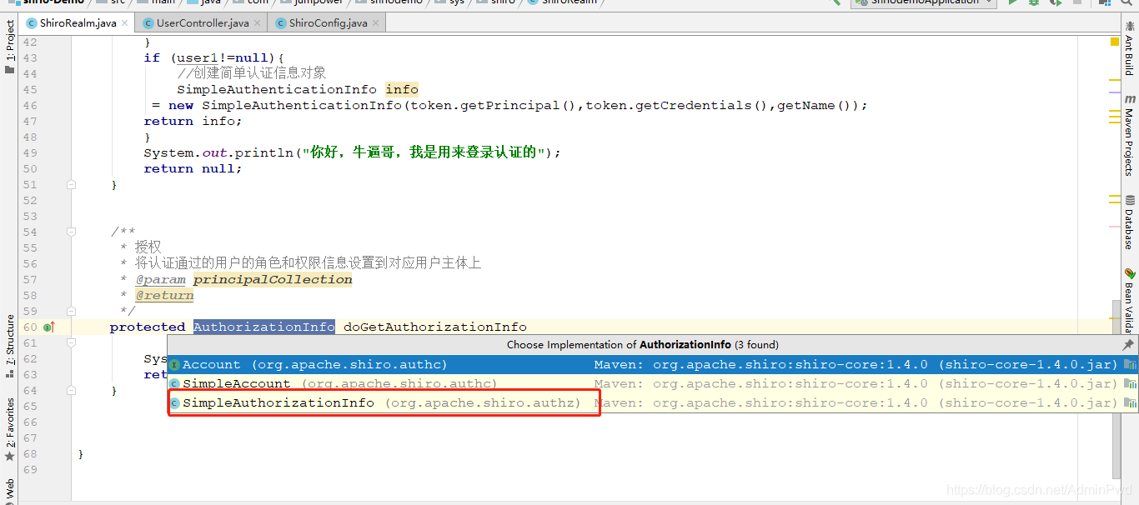Collapse the Javadoc comment at line 54

(71, 232)
